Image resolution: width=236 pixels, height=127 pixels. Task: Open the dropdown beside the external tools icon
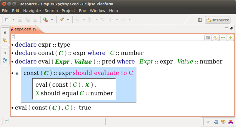[52, 20]
